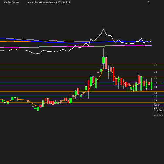Click the tallest green candlestick at the peak

(x=103, y=60)
